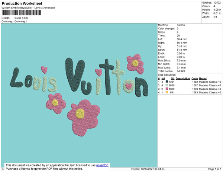Click the pink swatch for color 4839
This screenshot has width=223, height=172.
coord(167,89)
